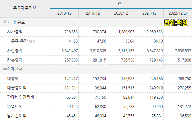Click the revenue value 246,188

tap(156, 79)
